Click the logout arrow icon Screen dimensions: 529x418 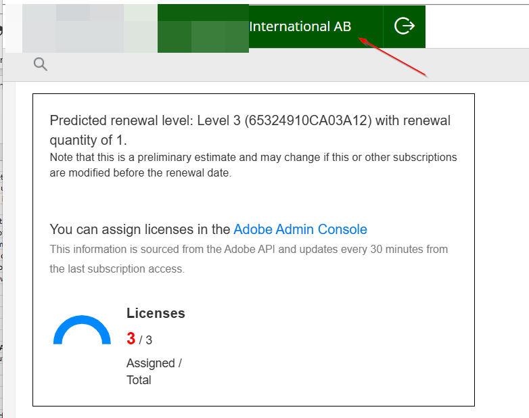[x=404, y=26]
